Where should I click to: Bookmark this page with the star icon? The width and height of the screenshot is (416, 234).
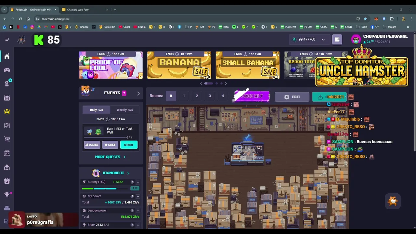click(x=365, y=19)
